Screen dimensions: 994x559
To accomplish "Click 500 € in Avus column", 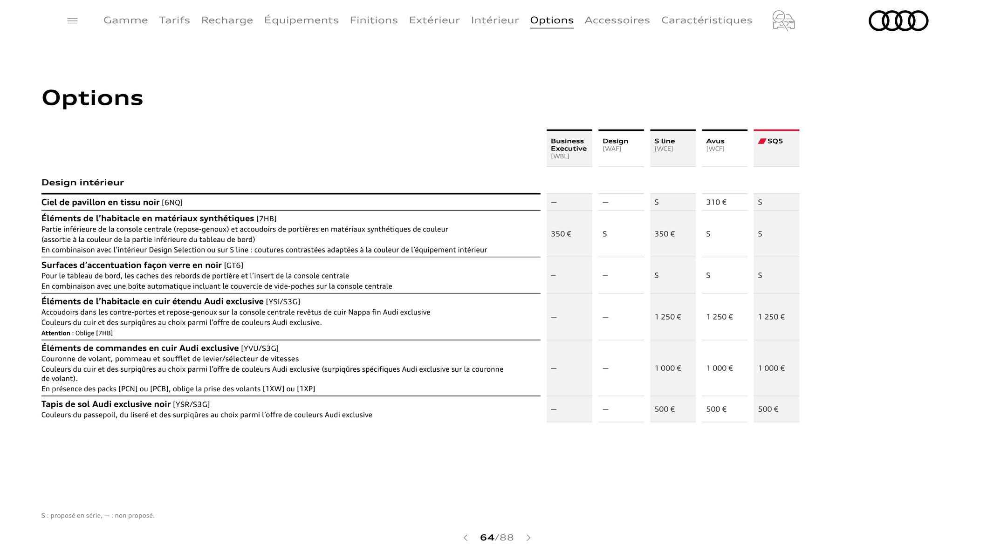I will [x=725, y=409].
